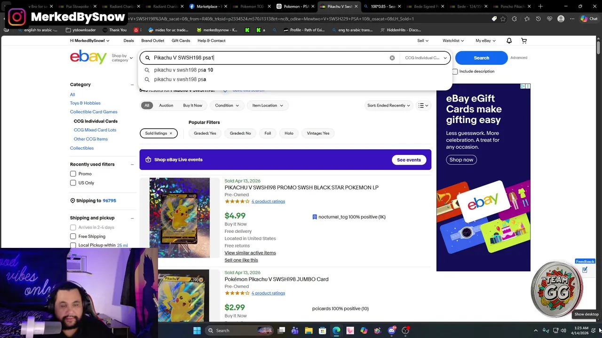Open Copilot Chat in the browser toolbar
602x338 pixels.
click(x=589, y=19)
